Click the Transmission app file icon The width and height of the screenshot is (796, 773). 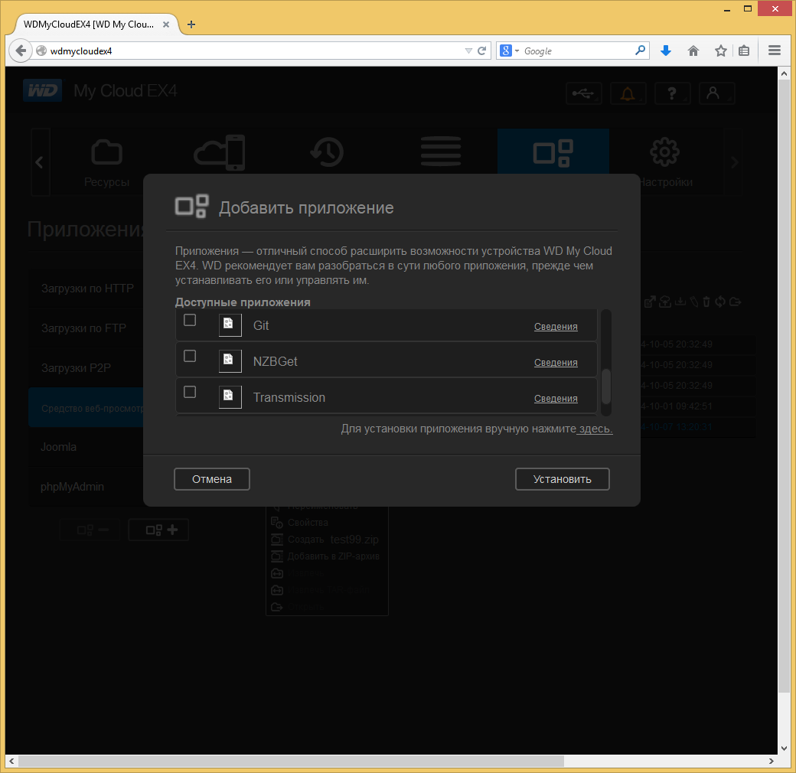pos(230,397)
